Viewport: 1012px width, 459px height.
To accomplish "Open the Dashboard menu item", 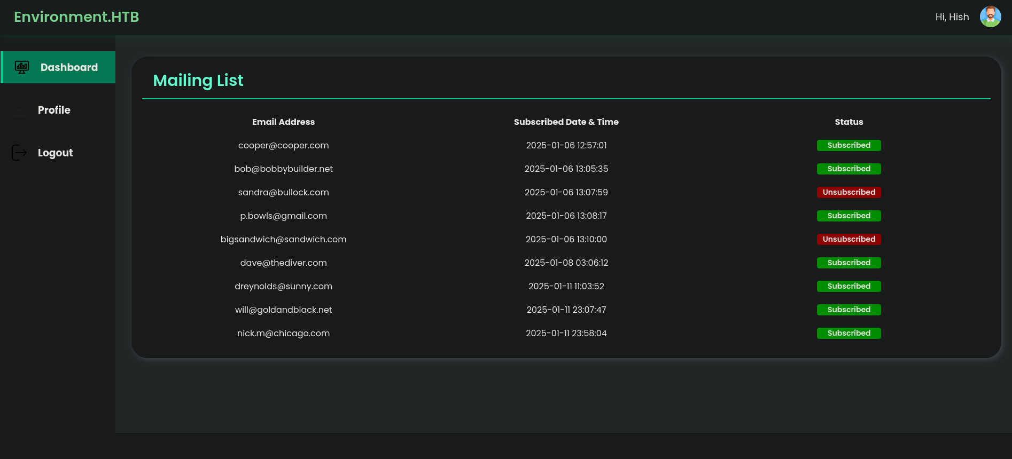I will tap(69, 67).
